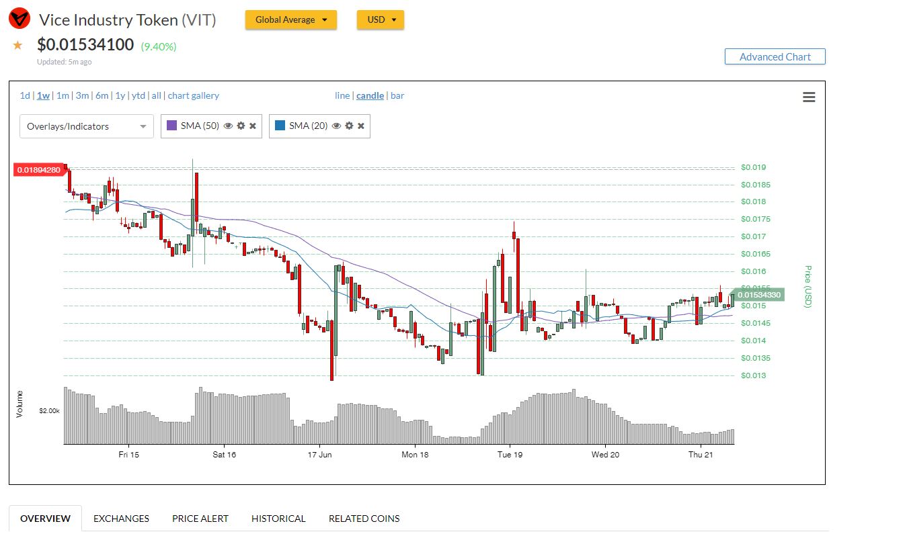The image size is (905, 536).
Task: Click the $0.016 price axis label
Action: pyautogui.click(x=753, y=271)
